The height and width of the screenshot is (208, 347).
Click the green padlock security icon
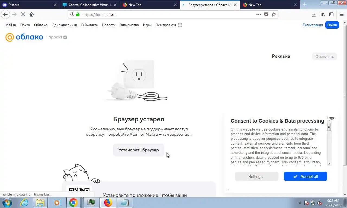pos(78,15)
